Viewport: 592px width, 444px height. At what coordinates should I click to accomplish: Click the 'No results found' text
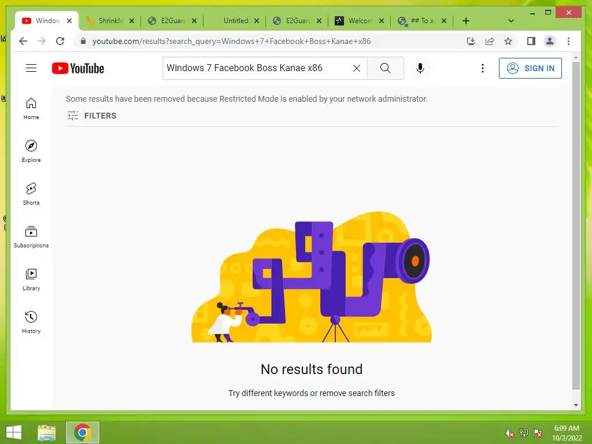pos(312,369)
